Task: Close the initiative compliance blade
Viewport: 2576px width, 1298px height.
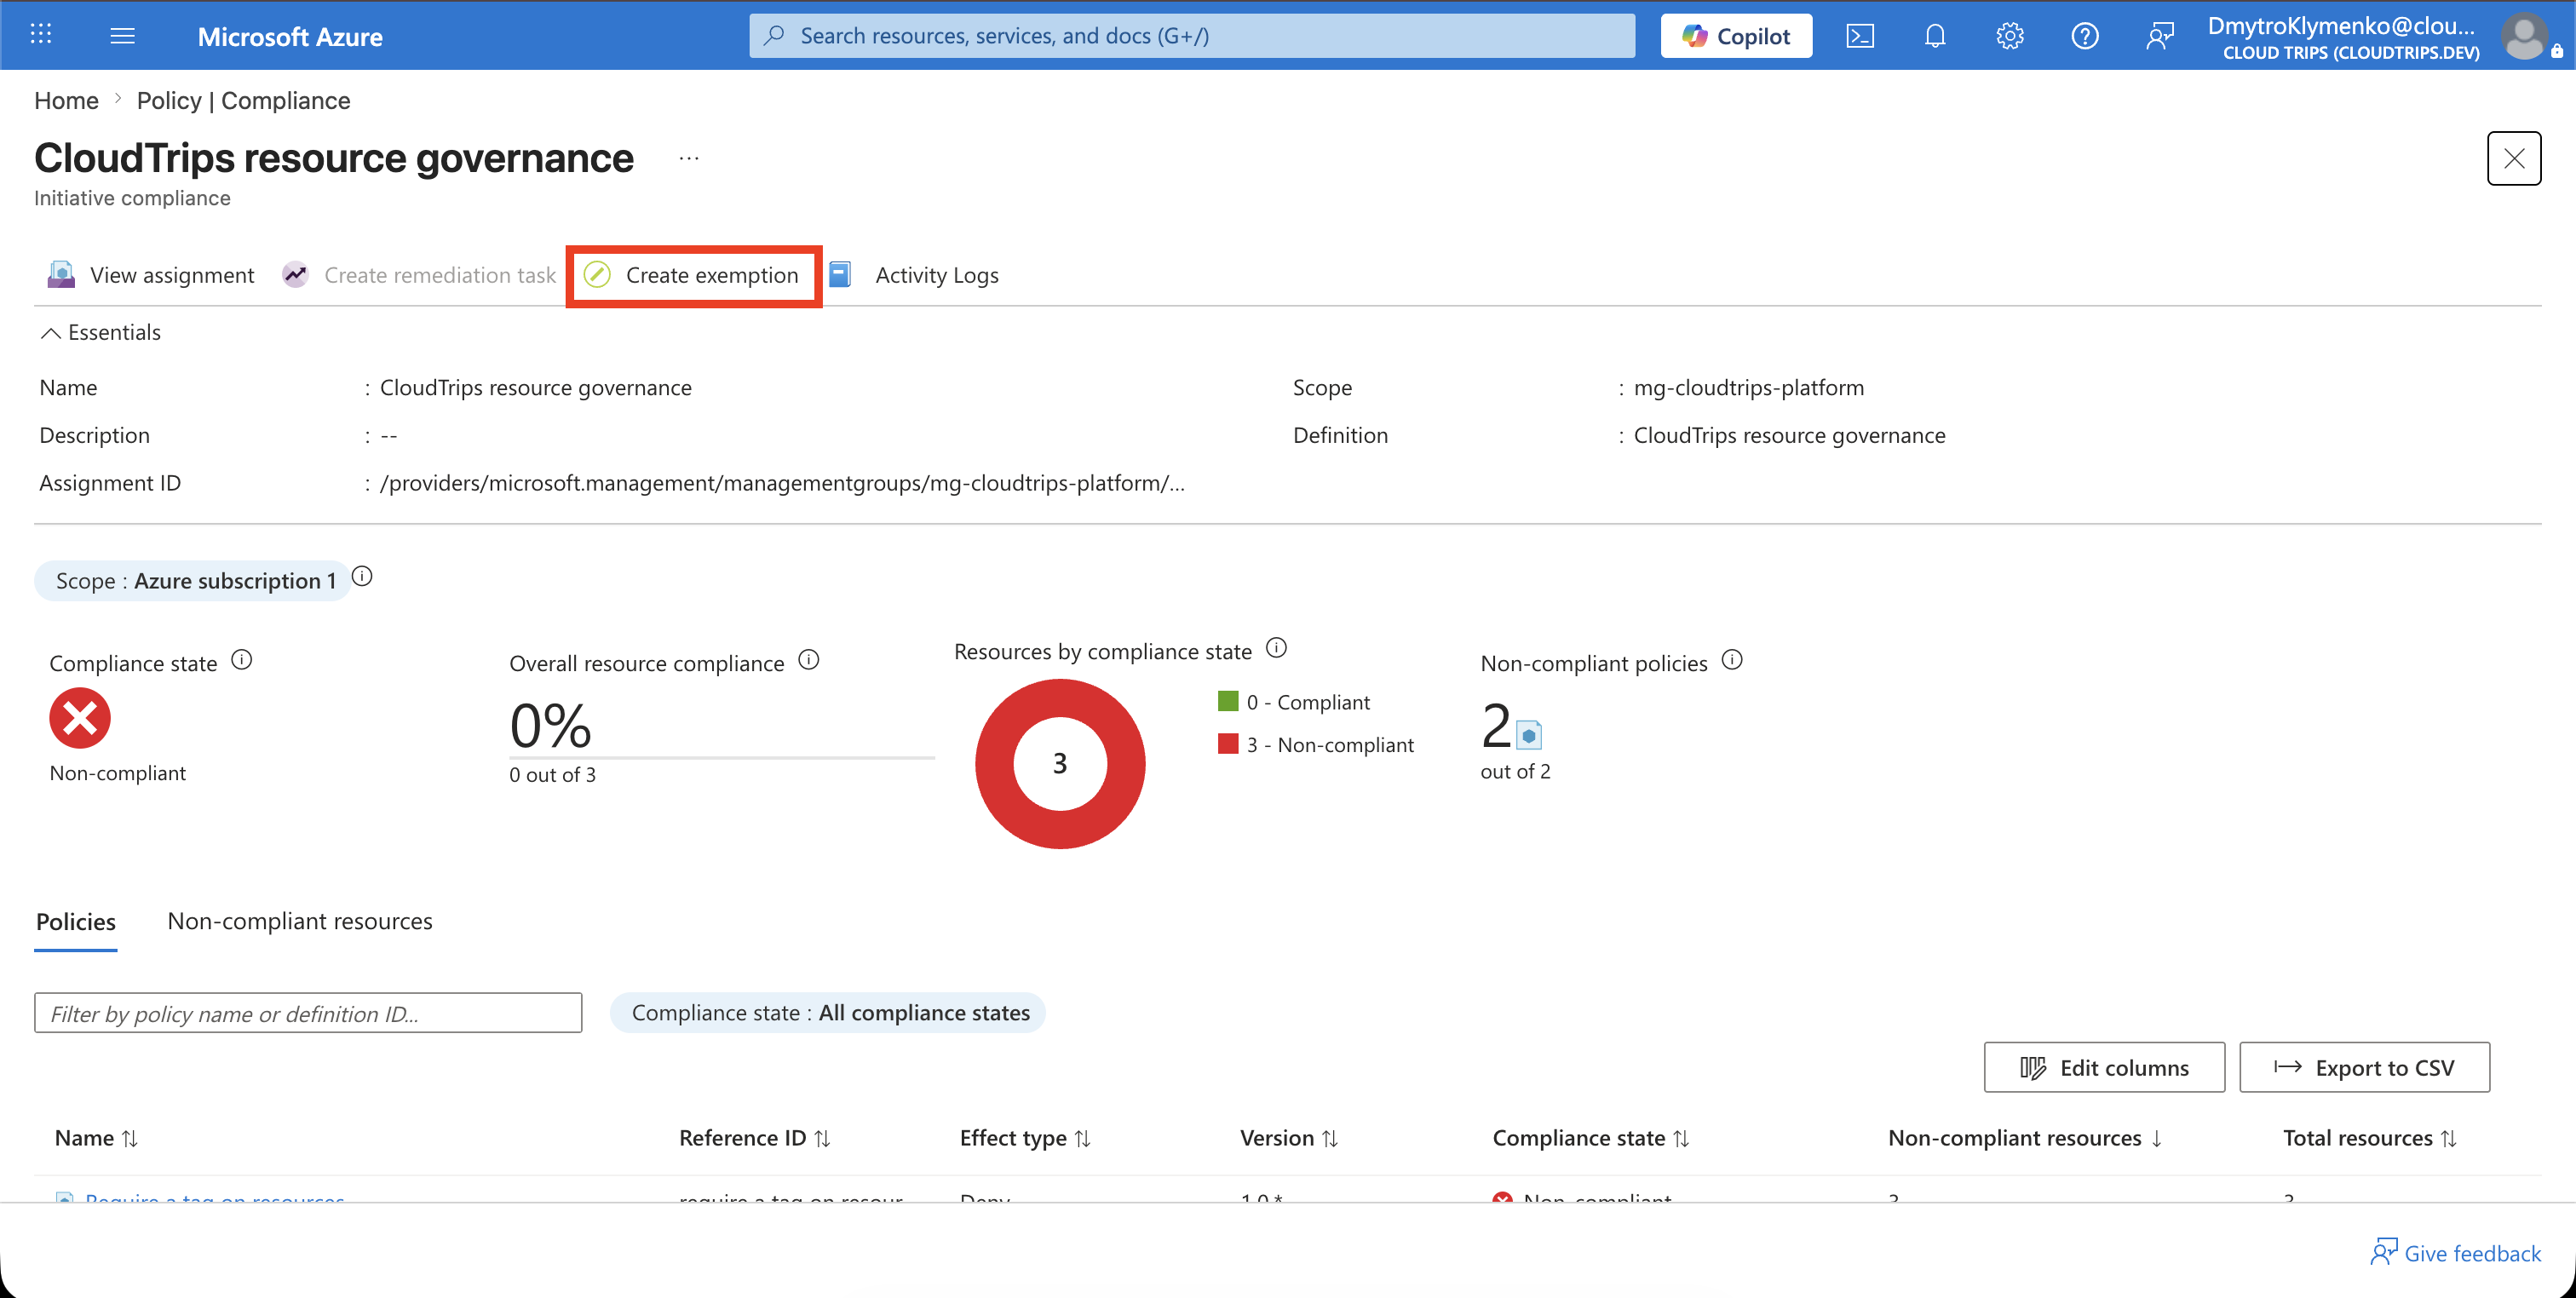Action: coord(2514,158)
